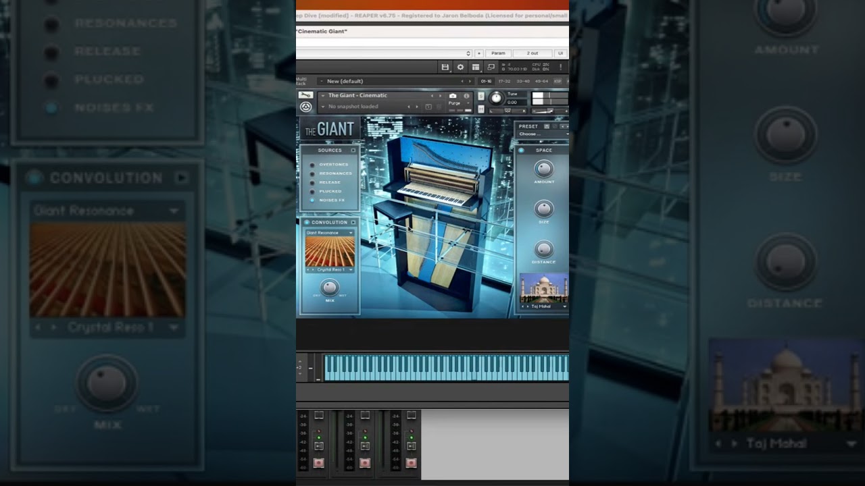
Task: Open the workspace layout panel icon
Action: pos(476,67)
